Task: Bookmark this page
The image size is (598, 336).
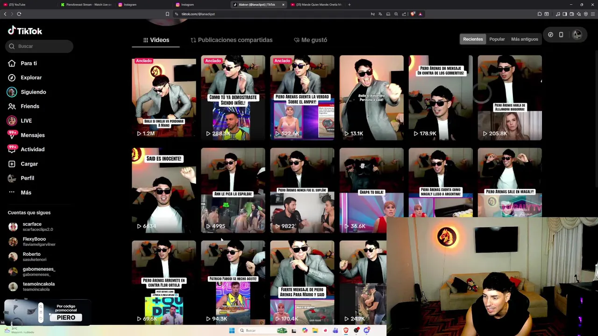Action: click(167, 14)
